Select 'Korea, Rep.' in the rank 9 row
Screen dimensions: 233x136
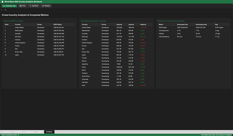pos(19,52)
